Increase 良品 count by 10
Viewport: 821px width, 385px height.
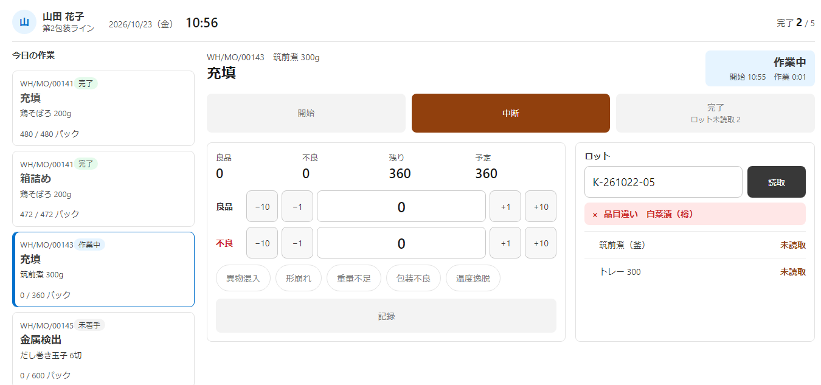click(541, 206)
